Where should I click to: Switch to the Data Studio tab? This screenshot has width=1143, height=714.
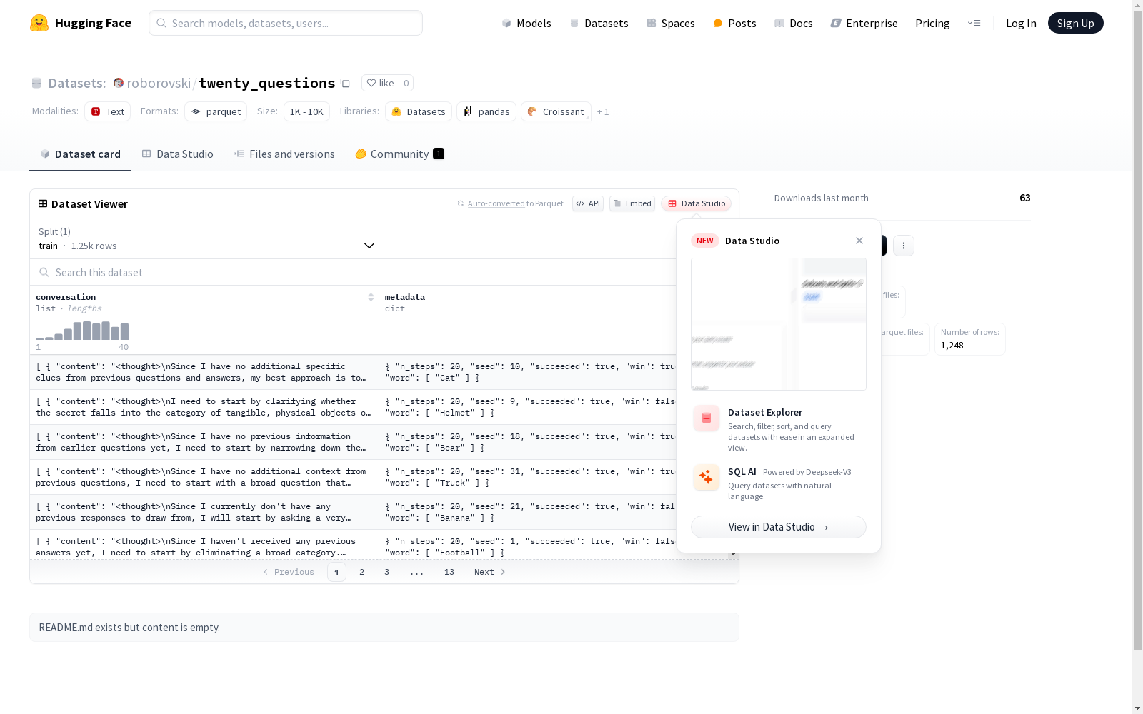[x=177, y=154]
